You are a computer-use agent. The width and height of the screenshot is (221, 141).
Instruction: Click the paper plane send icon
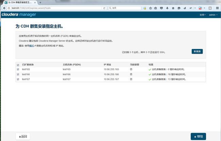coord(185,8)
